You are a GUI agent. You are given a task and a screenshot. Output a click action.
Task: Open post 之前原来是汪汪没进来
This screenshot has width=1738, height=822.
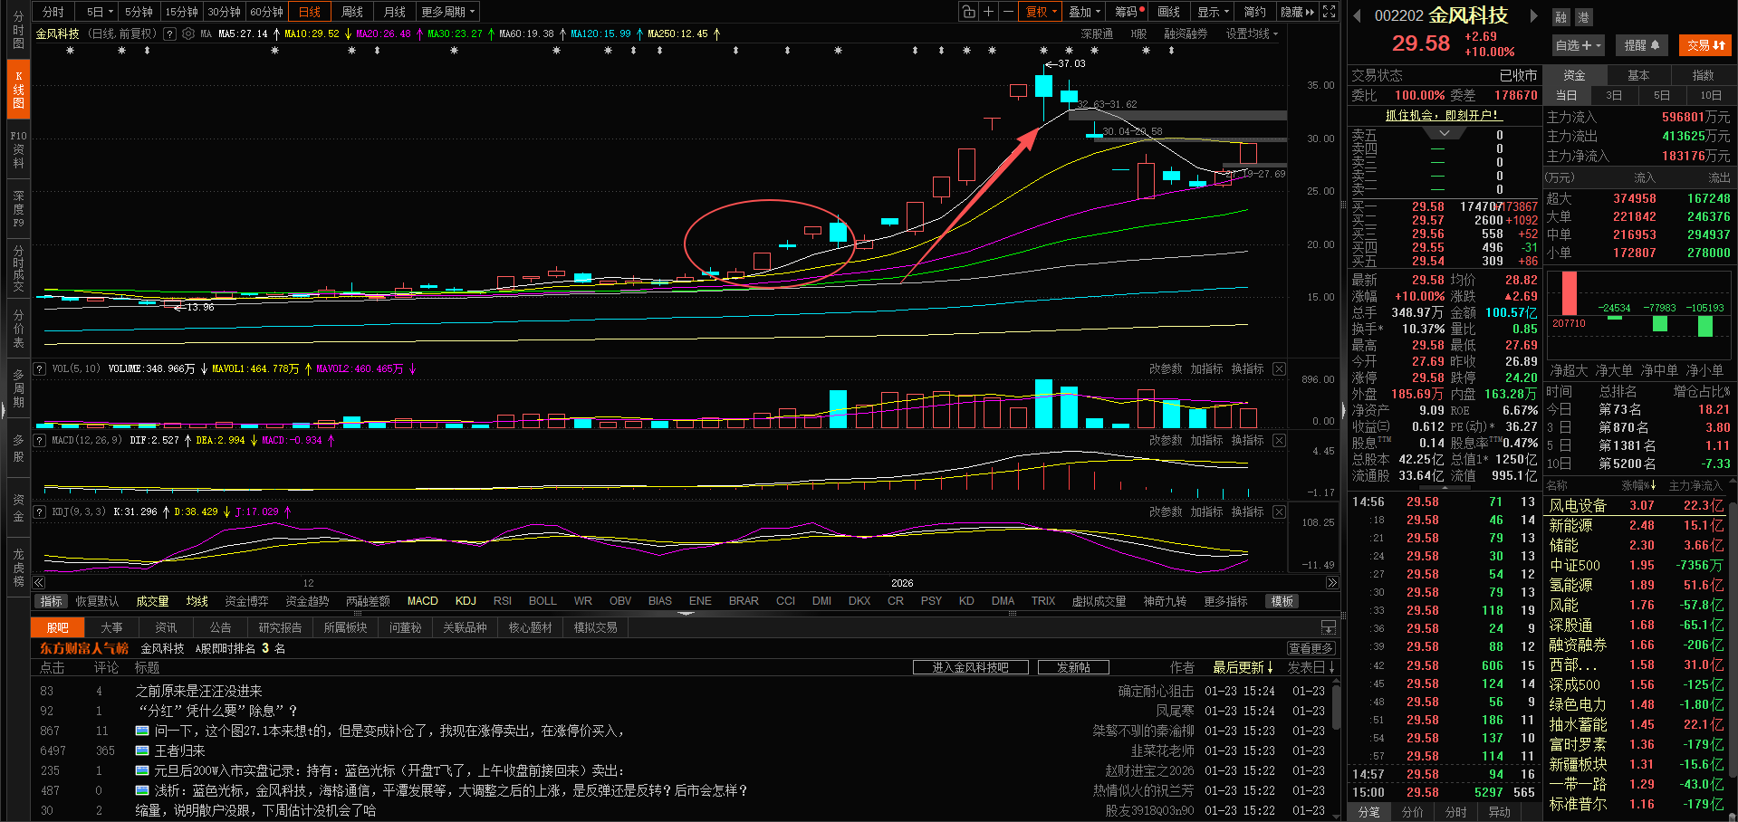[x=199, y=691]
